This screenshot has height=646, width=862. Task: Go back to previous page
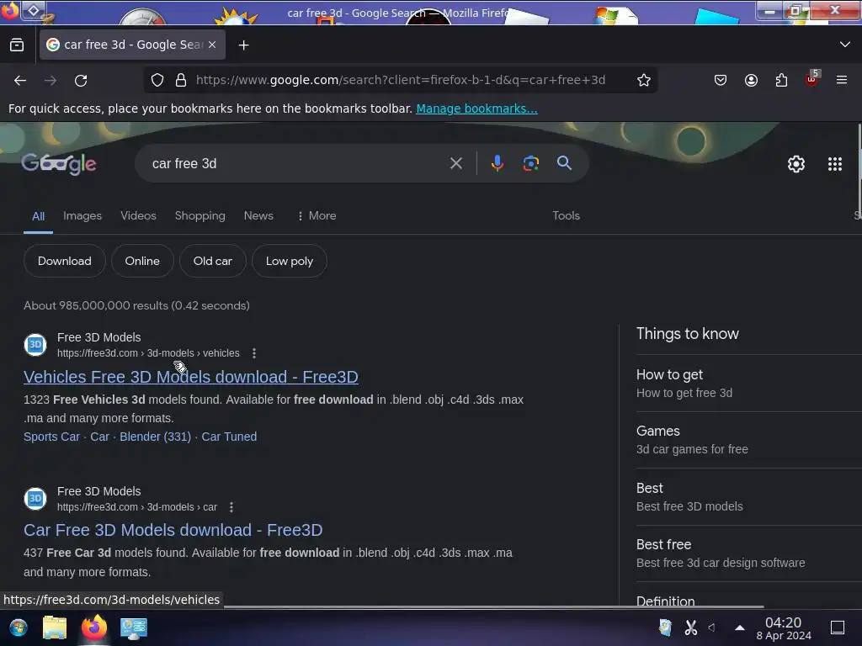click(20, 81)
